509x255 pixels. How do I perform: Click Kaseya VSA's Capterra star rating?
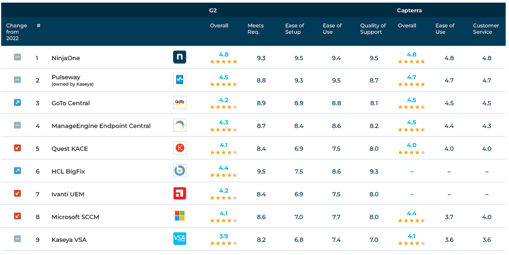point(412,243)
